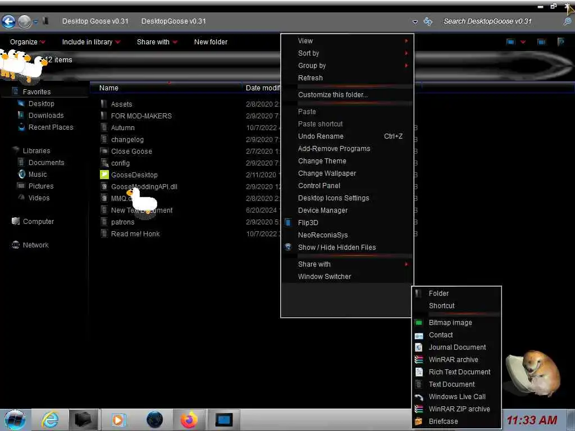Viewport: 575px width, 431px height.
Task: Open the address bar history dropdown arrow
Action: (415, 22)
